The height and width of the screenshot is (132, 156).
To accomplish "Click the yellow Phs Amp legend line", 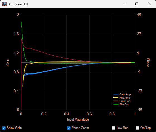I will (116, 97).
